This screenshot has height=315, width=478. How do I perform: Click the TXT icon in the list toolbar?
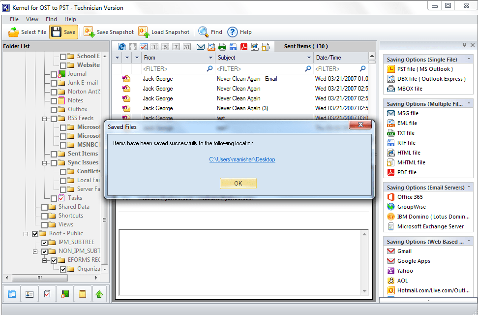222,47
